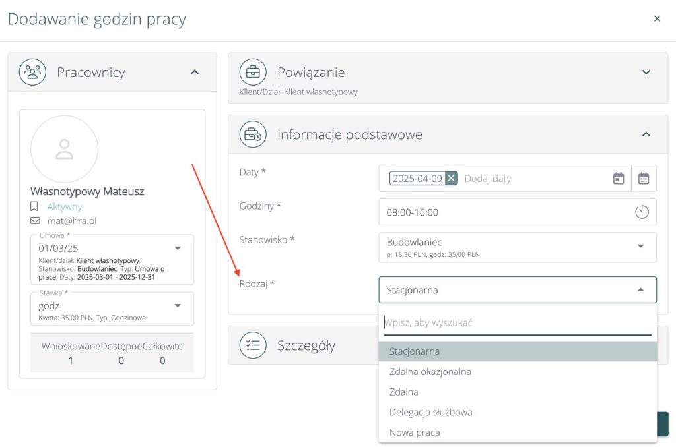This screenshot has height=447, width=676.
Task: Collapse the Informacje podstawowe section
Action: point(646,134)
